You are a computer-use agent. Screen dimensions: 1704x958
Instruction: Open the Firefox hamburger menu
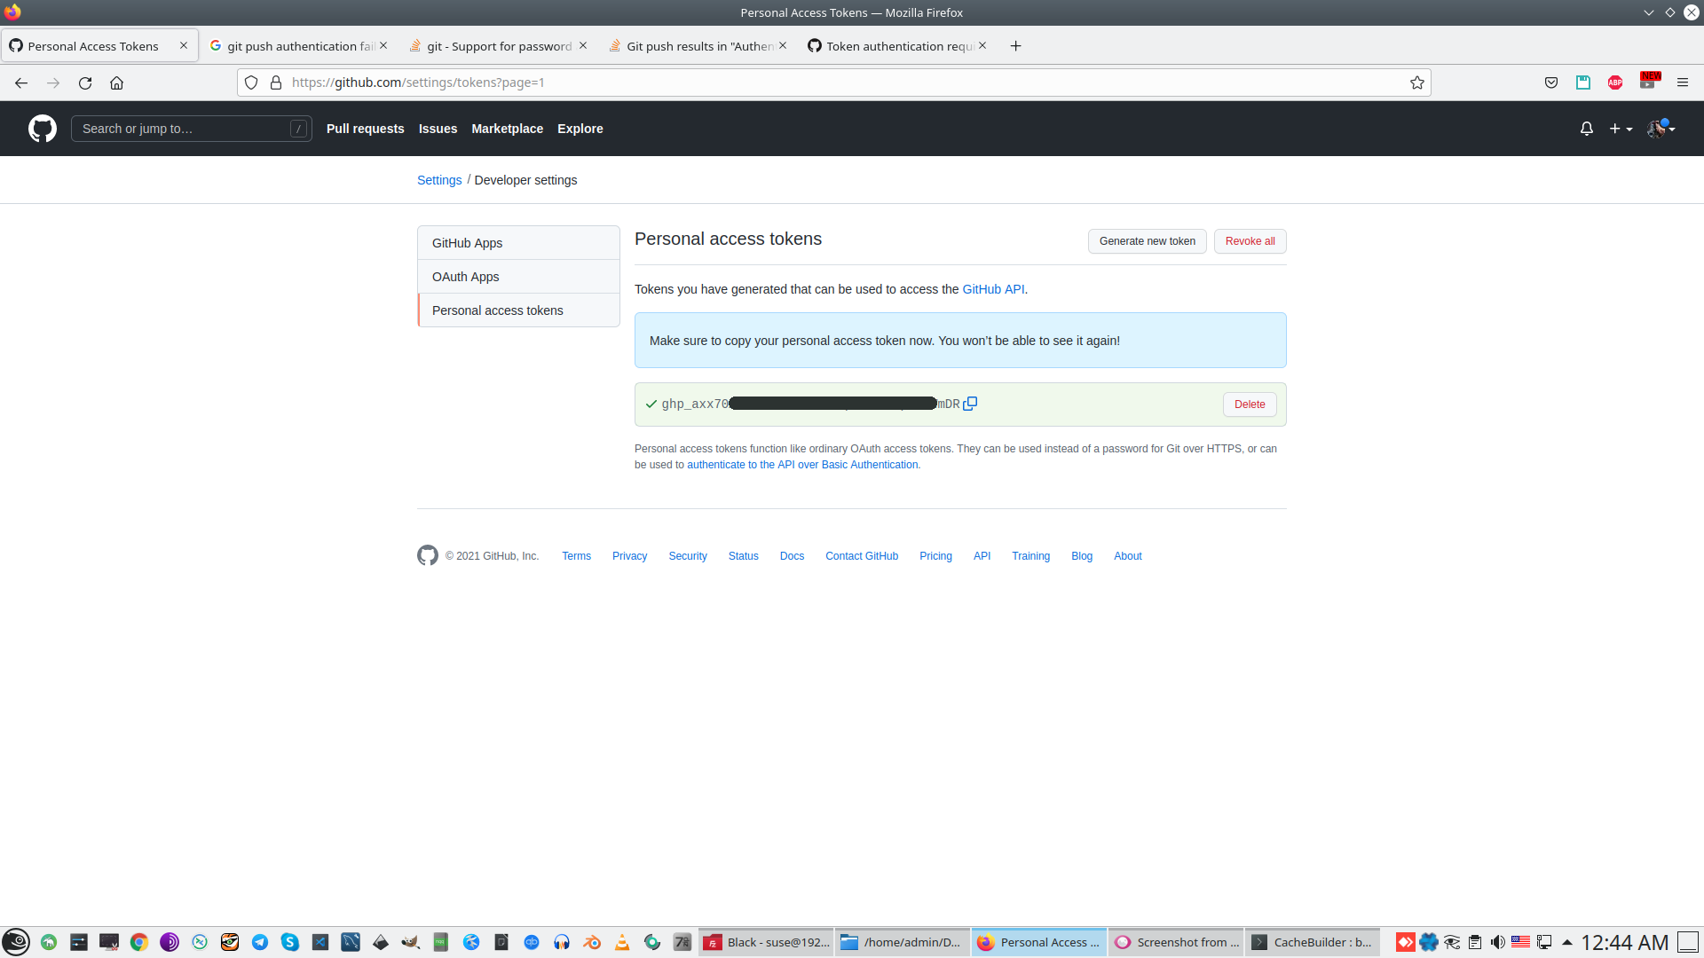1682,82
